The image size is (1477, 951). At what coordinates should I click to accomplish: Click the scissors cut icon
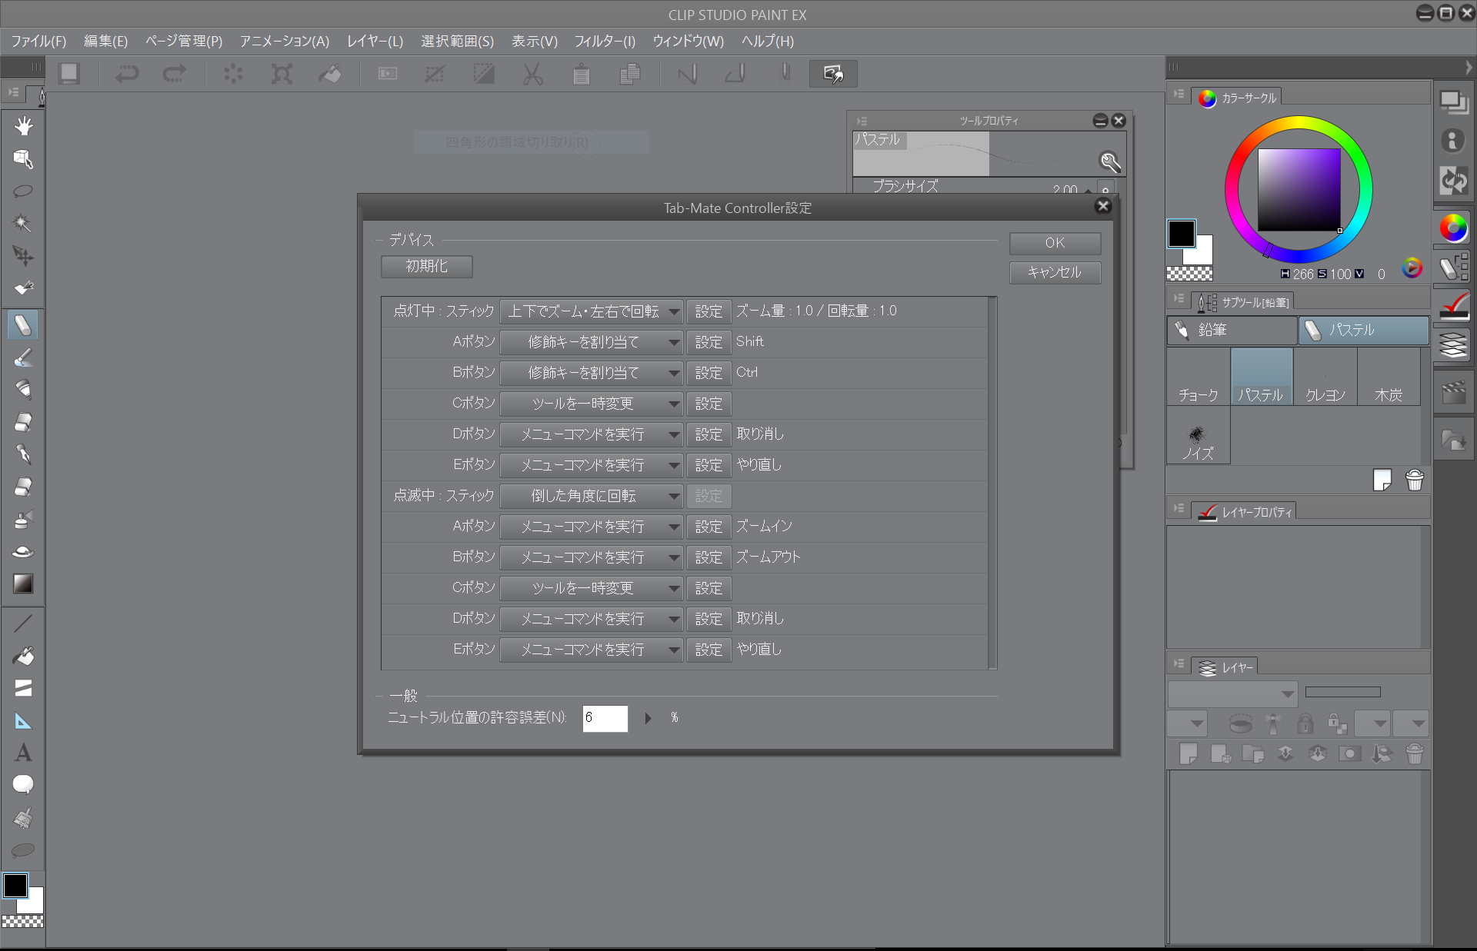pos(532,74)
